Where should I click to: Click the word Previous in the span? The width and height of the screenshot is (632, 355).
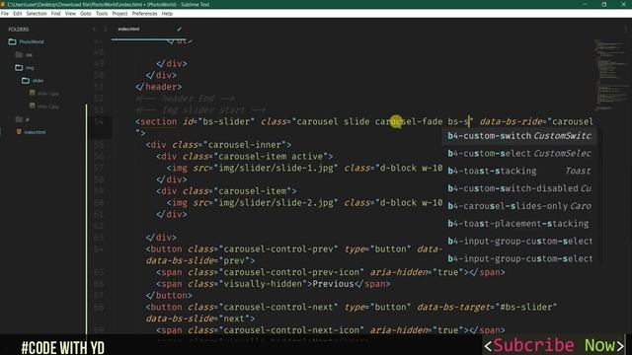334,284
